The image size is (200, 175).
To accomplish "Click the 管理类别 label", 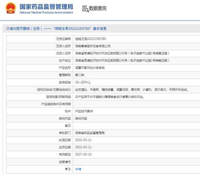I will (x=65, y=75).
